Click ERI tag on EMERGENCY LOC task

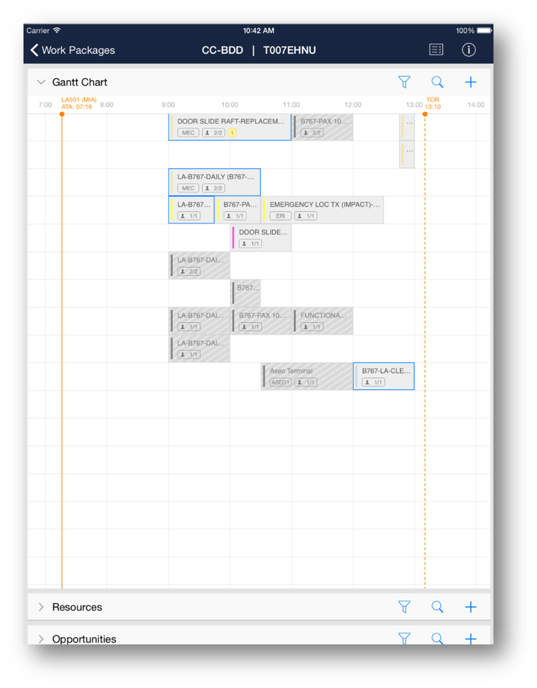coord(281,216)
